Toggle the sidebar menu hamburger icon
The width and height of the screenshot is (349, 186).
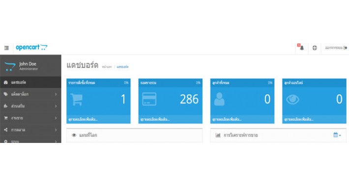point(6,47)
